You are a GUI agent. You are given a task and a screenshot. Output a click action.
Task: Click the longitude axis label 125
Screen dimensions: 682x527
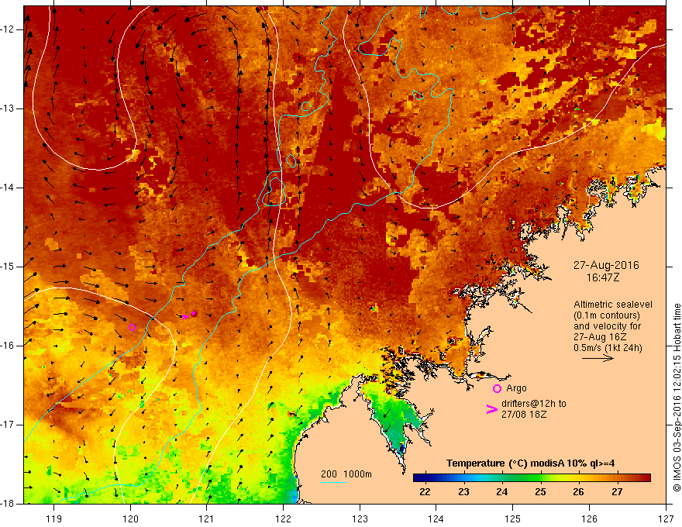coord(513,518)
